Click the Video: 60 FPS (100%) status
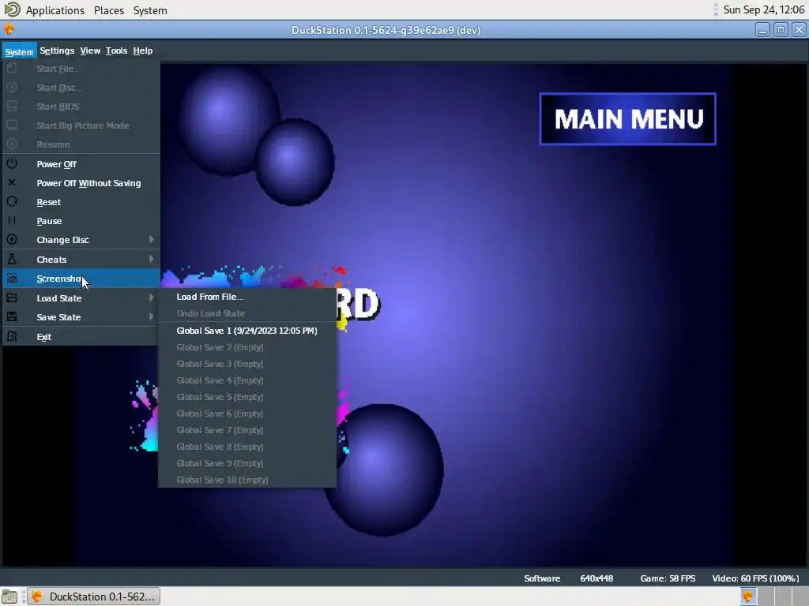This screenshot has height=606, width=809. coord(755,578)
